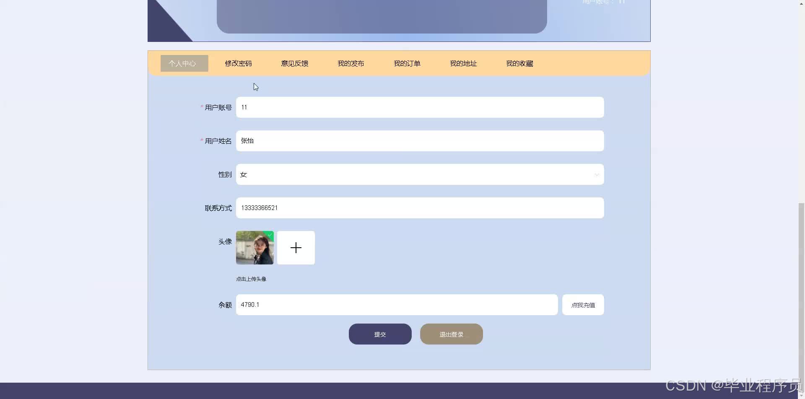Click the 用户账号 label

[218, 108]
